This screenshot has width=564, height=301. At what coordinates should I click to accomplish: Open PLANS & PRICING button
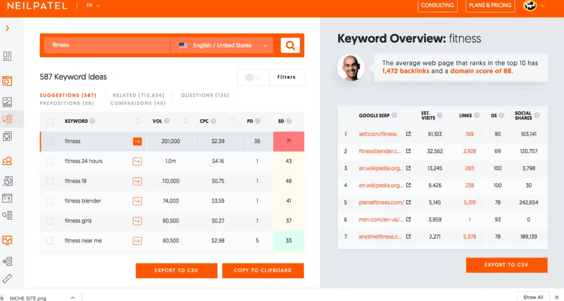point(490,6)
